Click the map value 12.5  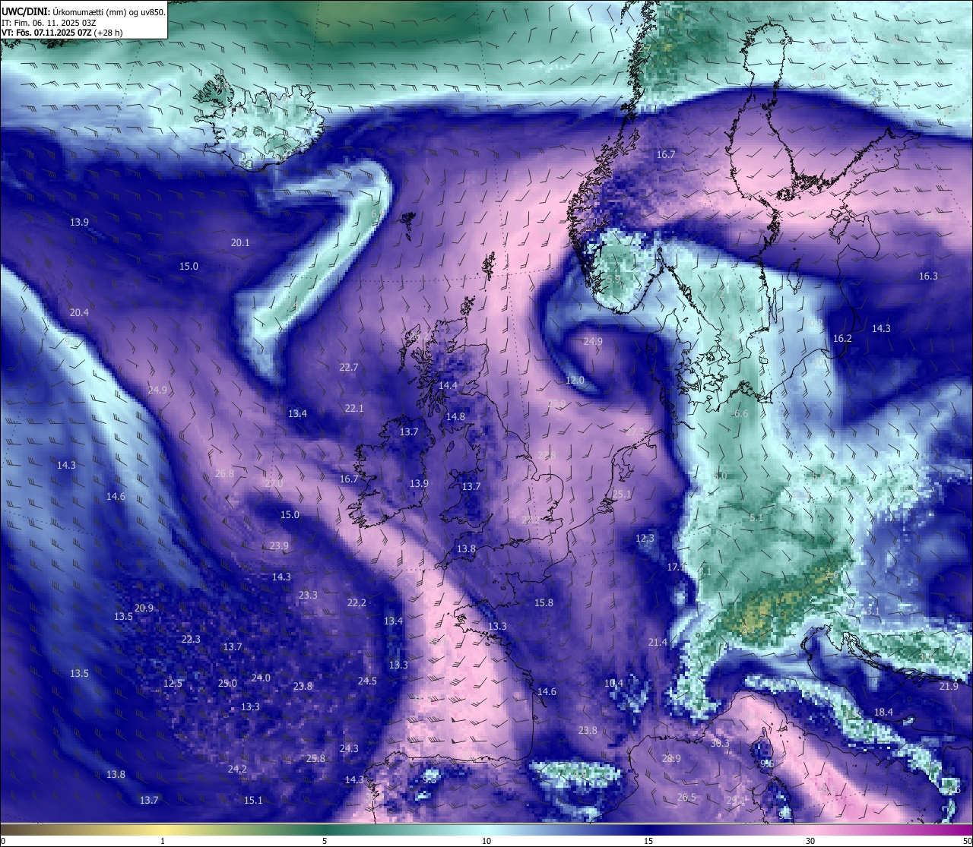click(x=173, y=684)
